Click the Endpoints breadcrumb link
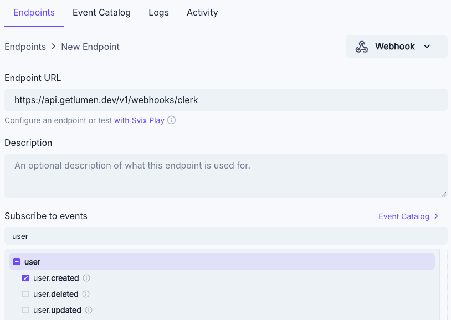Viewport: 451px width, 320px height. point(25,47)
